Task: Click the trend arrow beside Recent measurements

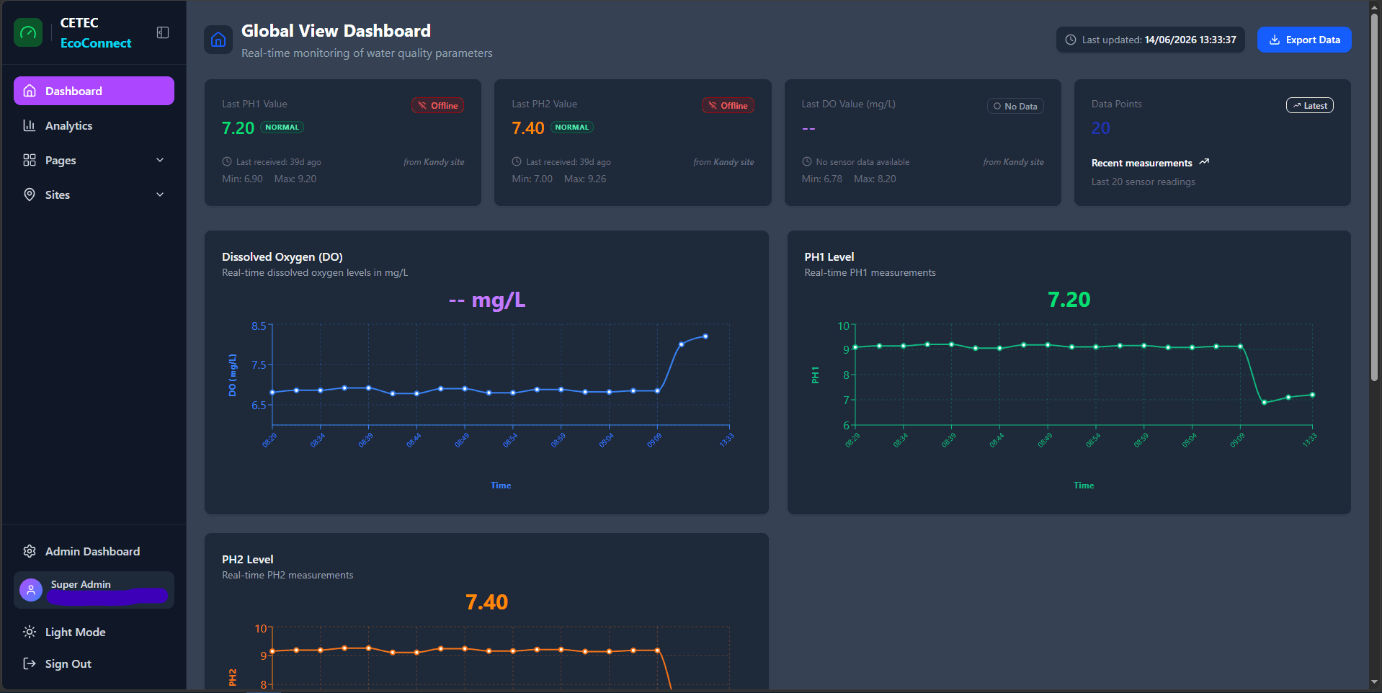Action: click(x=1204, y=162)
